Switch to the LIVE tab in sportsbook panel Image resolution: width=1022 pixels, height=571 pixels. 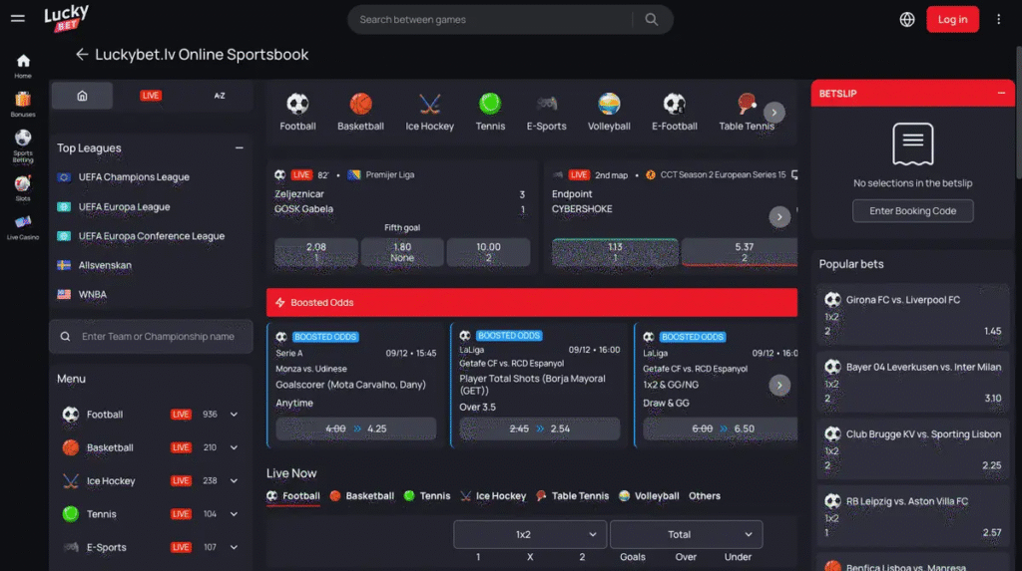click(x=151, y=96)
